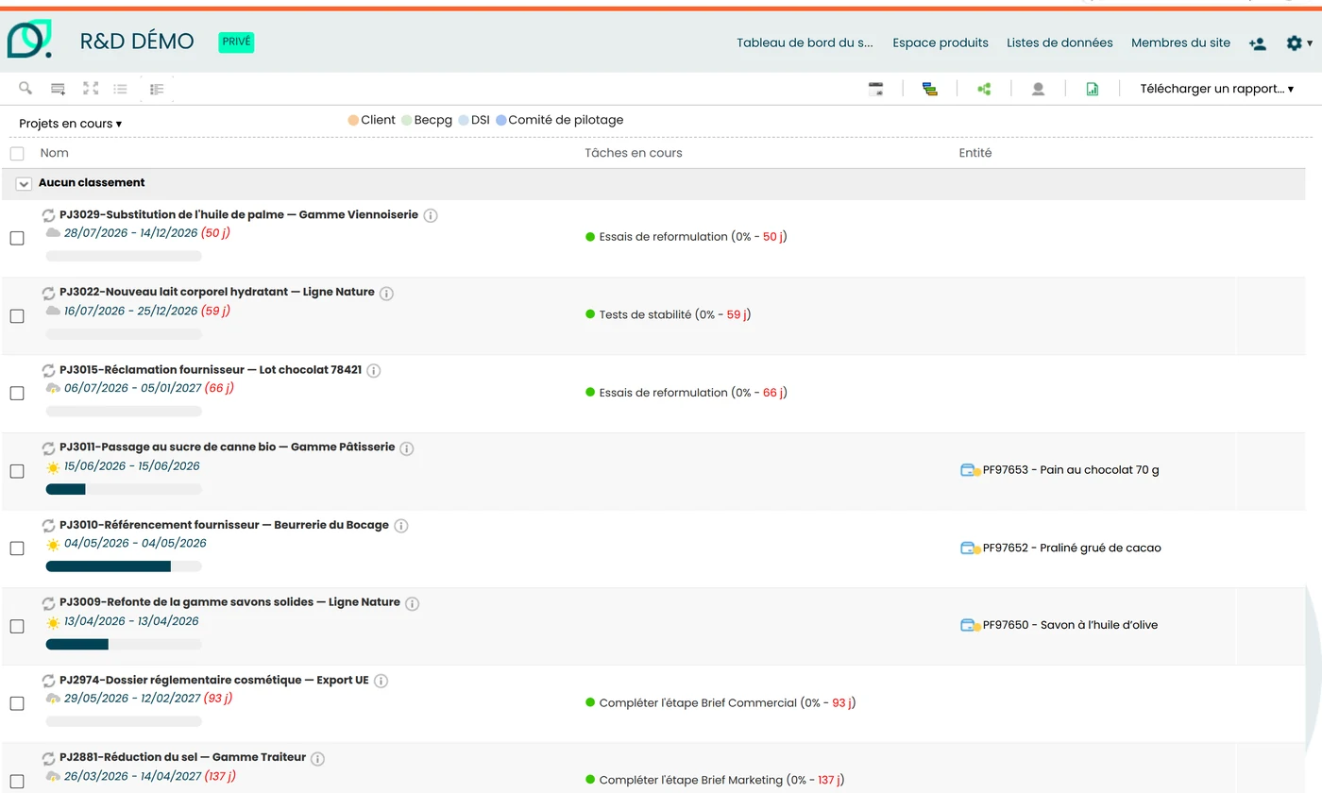1322x793 pixels.
Task: Tick the checkbox for PJ2974 dossier réglementaire
Action: pos(17,703)
